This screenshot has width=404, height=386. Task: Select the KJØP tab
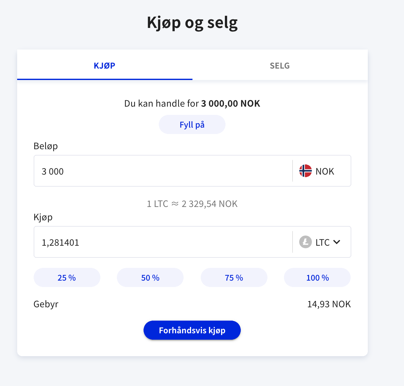click(104, 66)
